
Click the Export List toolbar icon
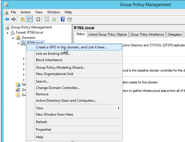tap(47, 19)
